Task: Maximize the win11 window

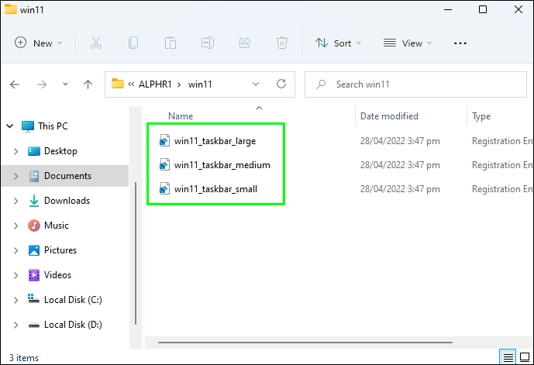Action: tap(483, 9)
